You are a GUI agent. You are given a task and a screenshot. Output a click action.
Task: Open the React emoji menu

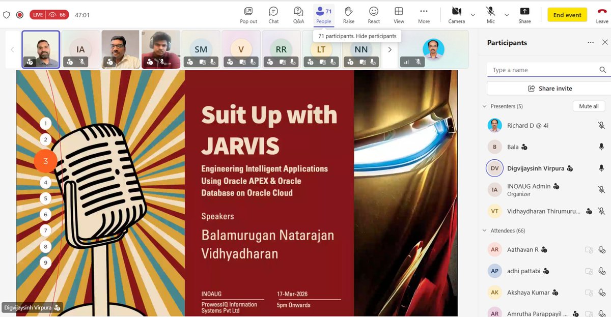click(374, 15)
